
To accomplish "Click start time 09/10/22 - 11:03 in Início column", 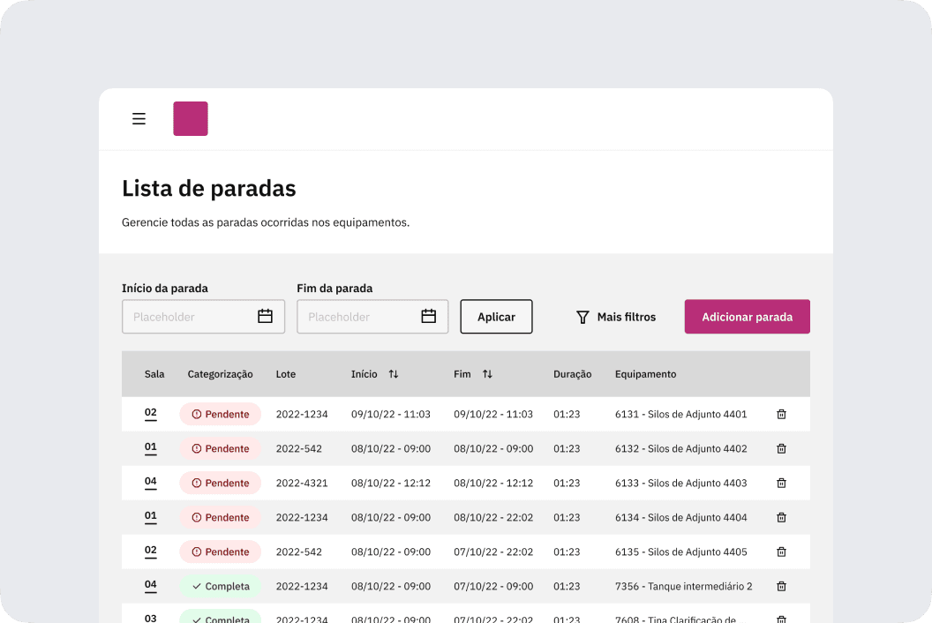I will pyautogui.click(x=391, y=415).
